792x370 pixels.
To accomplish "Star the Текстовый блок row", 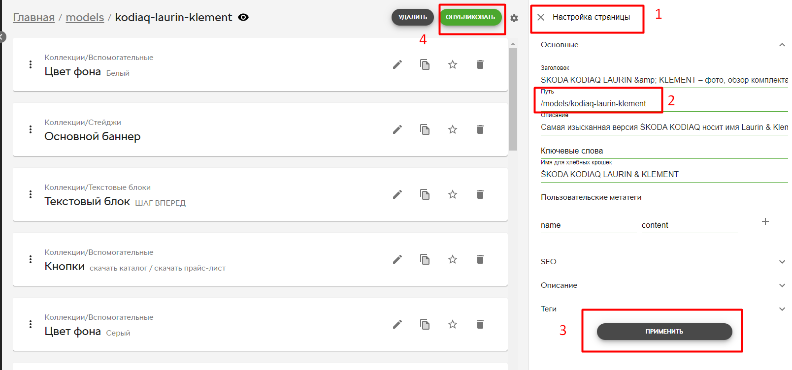I will 453,194.
